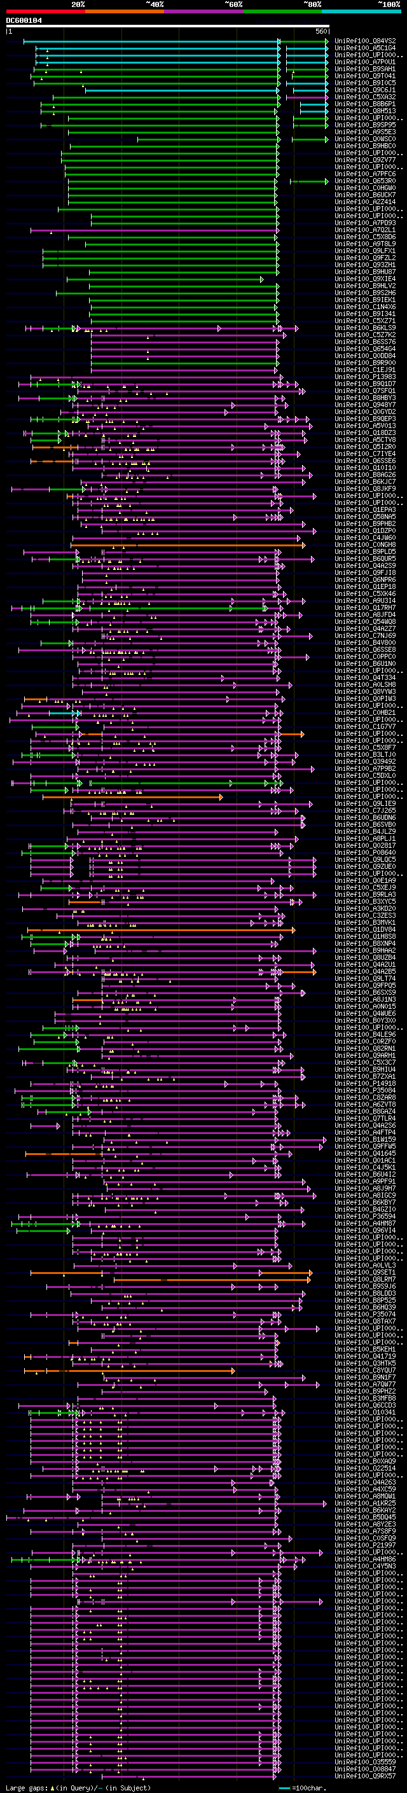This screenshot has width=407, height=1793.
Task: Select label UniRef100_Q8JKF9
Action: (365, 488)
